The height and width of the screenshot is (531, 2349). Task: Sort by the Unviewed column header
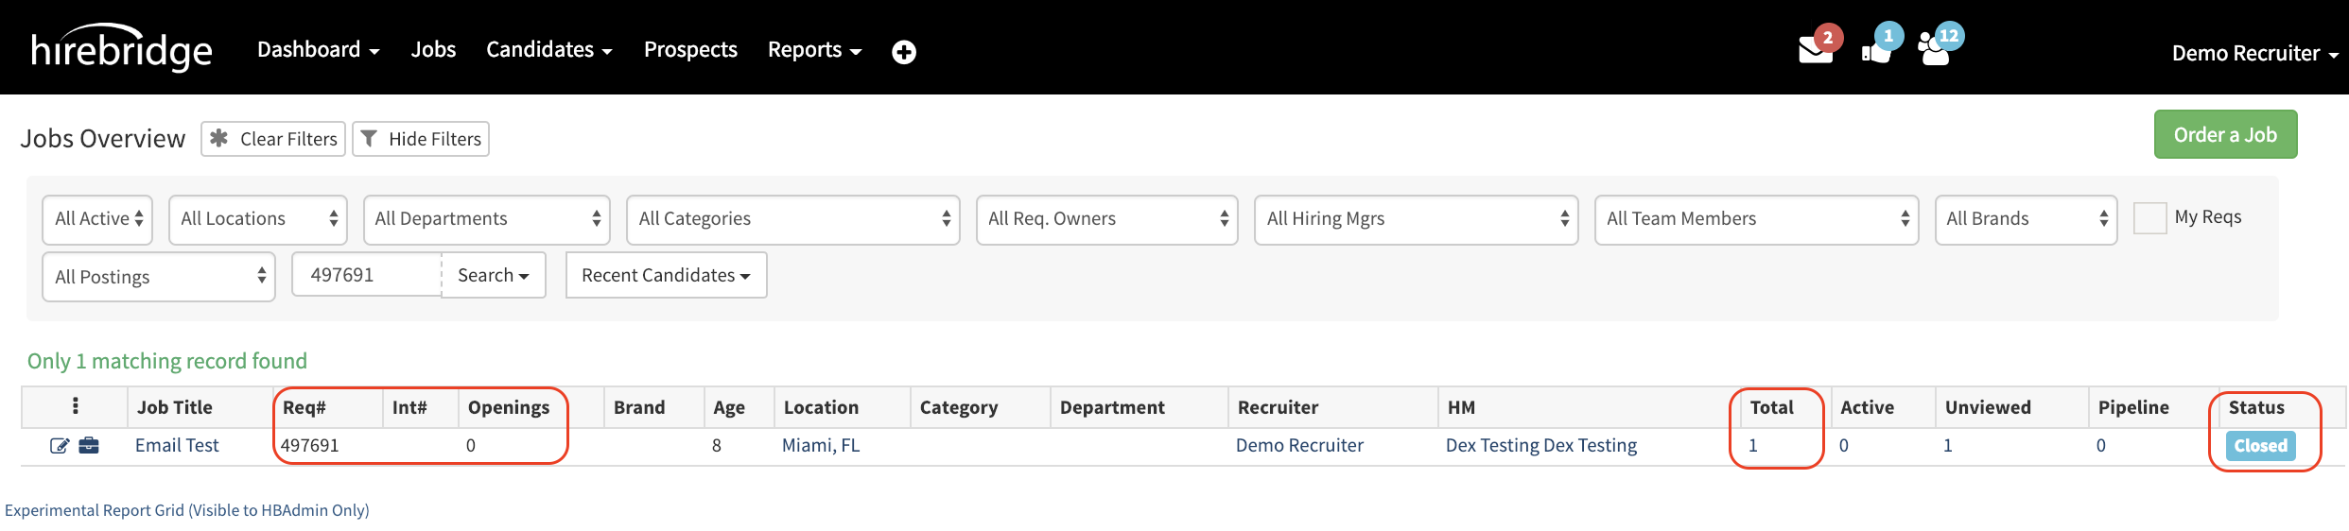point(1988,407)
